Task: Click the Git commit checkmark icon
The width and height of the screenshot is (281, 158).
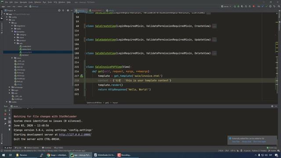Action: (x=267, y=7)
